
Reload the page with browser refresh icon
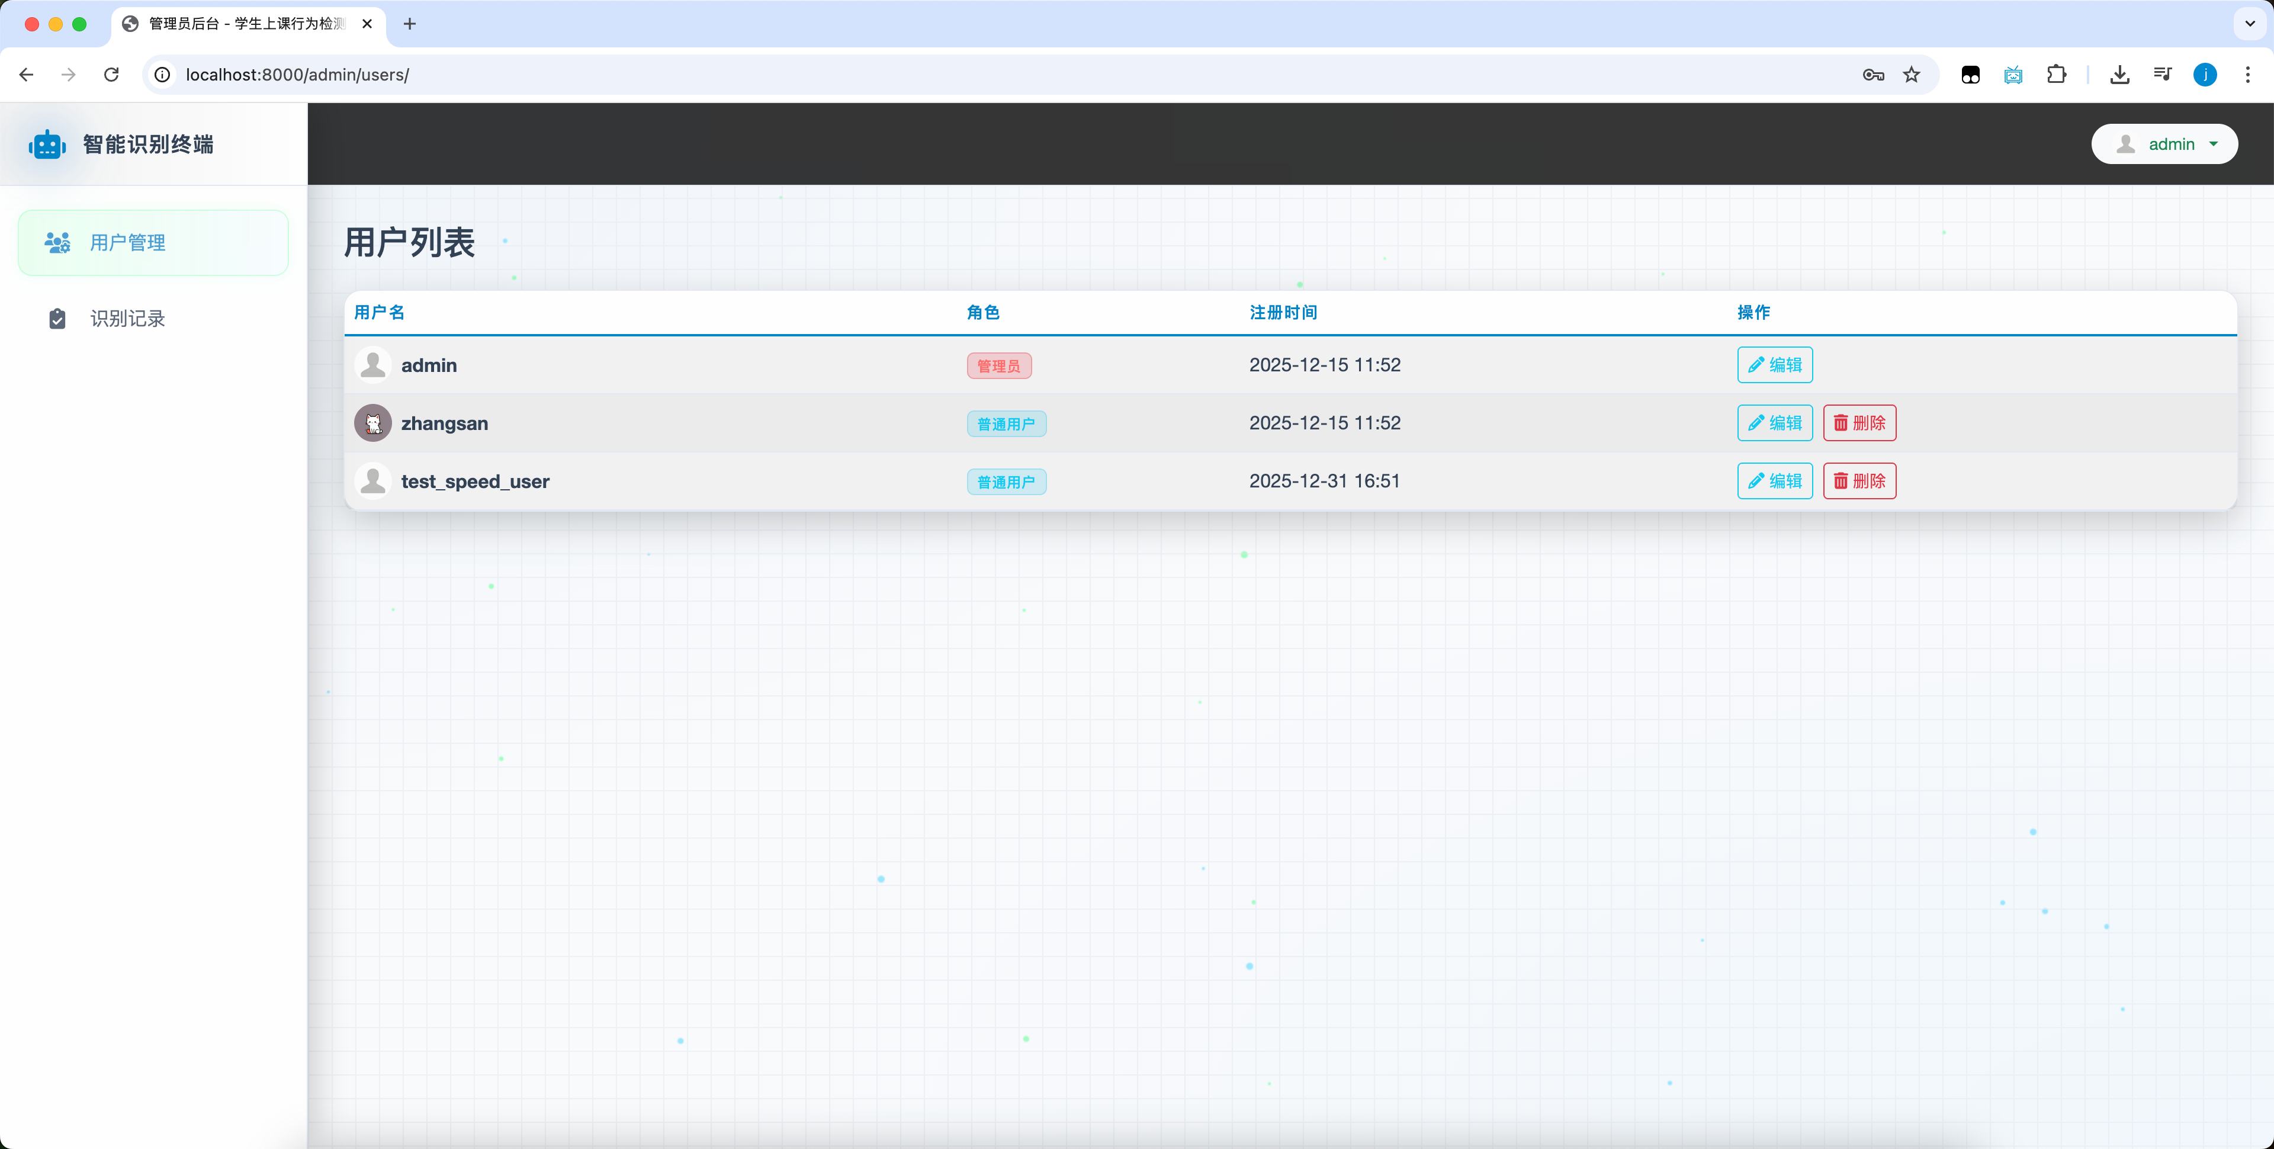(x=111, y=74)
